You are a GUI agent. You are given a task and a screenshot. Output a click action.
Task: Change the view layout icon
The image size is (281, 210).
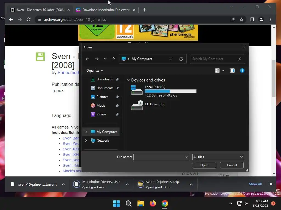(217, 71)
